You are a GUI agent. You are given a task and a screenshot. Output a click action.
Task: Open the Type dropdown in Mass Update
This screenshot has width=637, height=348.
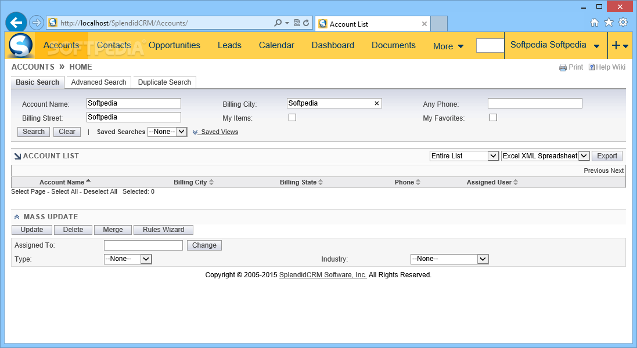coord(128,259)
